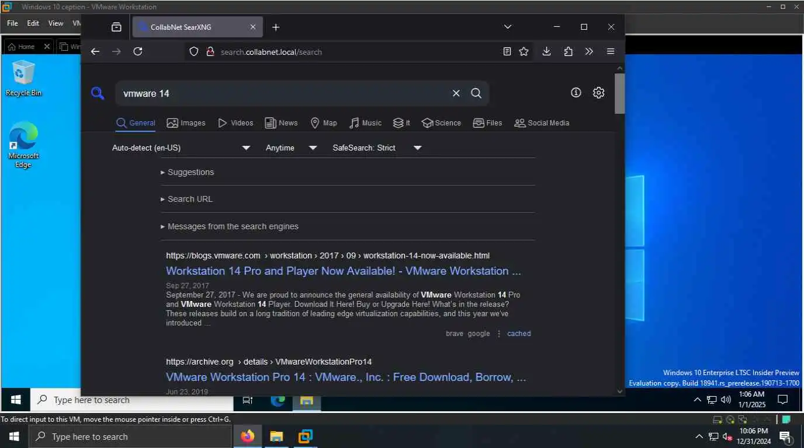Switch to the VMware Home tab
Screen dimensions: 804x448
click(x=22, y=47)
